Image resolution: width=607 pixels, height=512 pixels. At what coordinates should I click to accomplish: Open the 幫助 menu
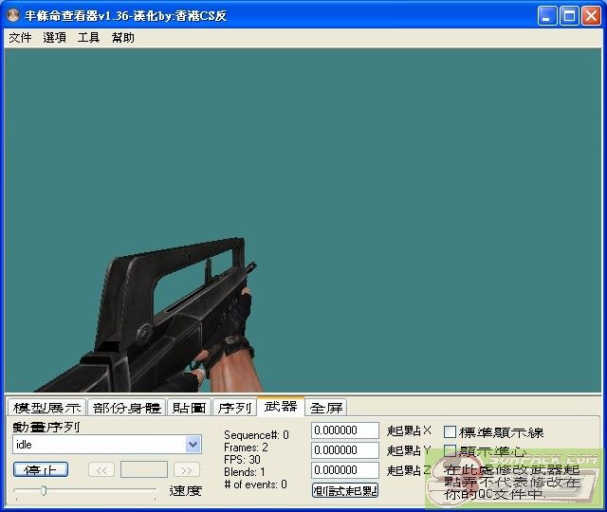(122, 38)
